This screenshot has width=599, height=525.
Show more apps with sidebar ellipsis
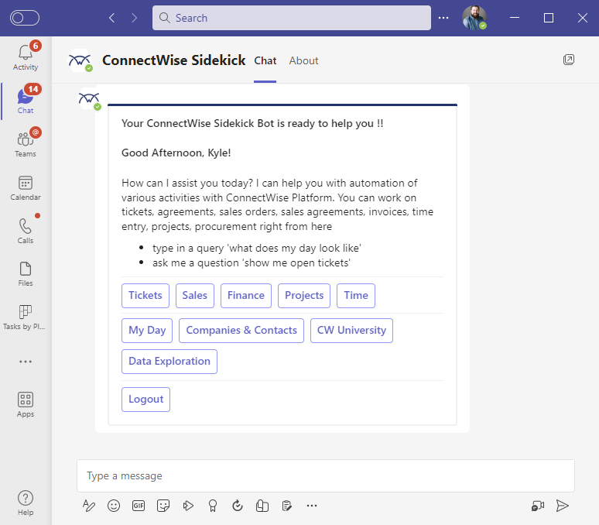pos(26,362)
